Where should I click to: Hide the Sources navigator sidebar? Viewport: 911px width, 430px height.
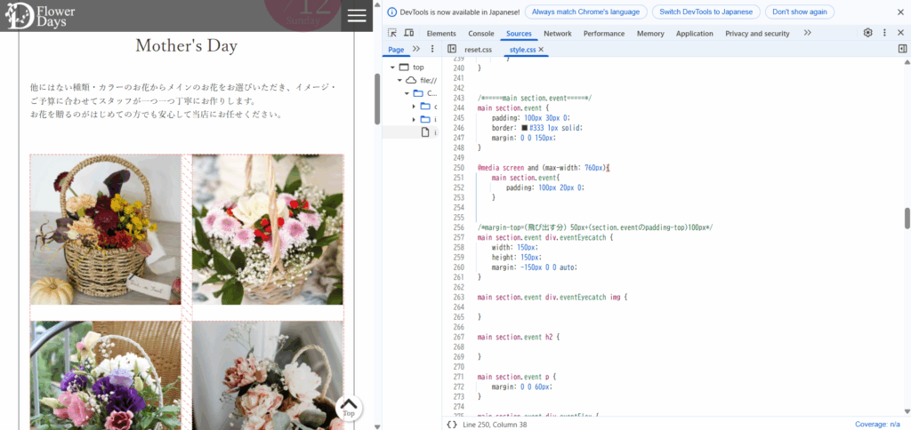pos(452,50)
